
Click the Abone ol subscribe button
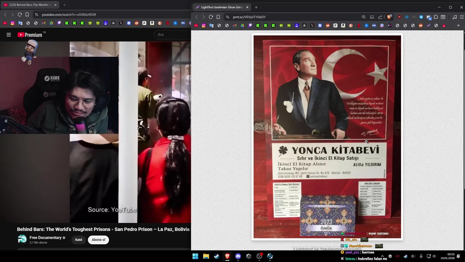pos(98,240)
